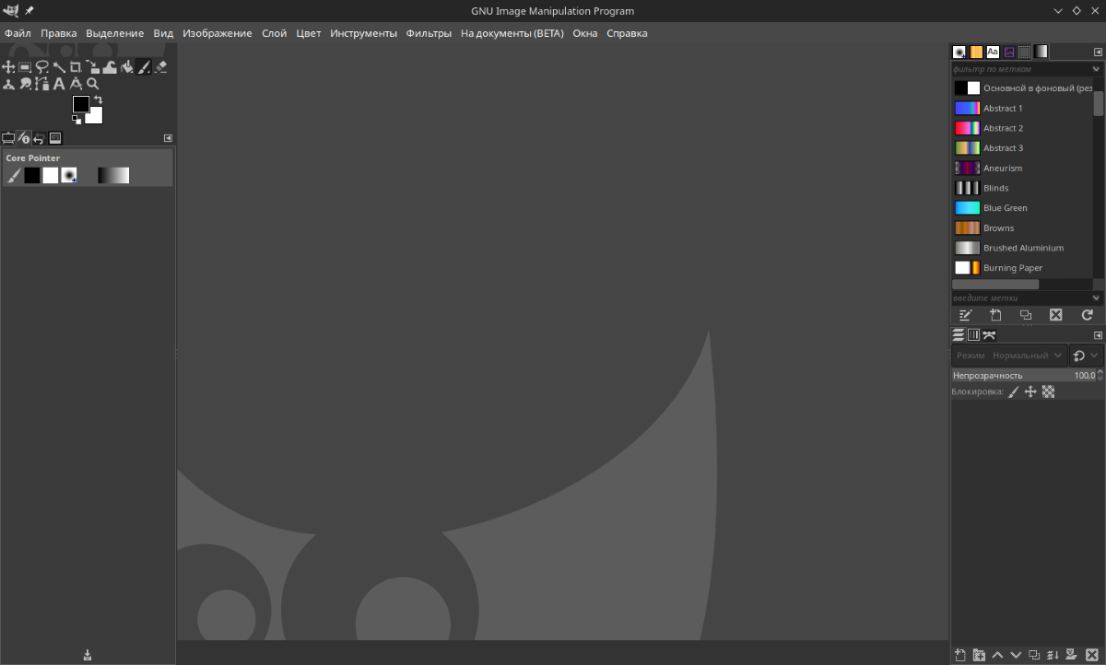The width and height of the screenshot is (1106, 665).
Task: Select the Abstract 1 gradient
Action: pyautogui.click(x=1022, y=108)
